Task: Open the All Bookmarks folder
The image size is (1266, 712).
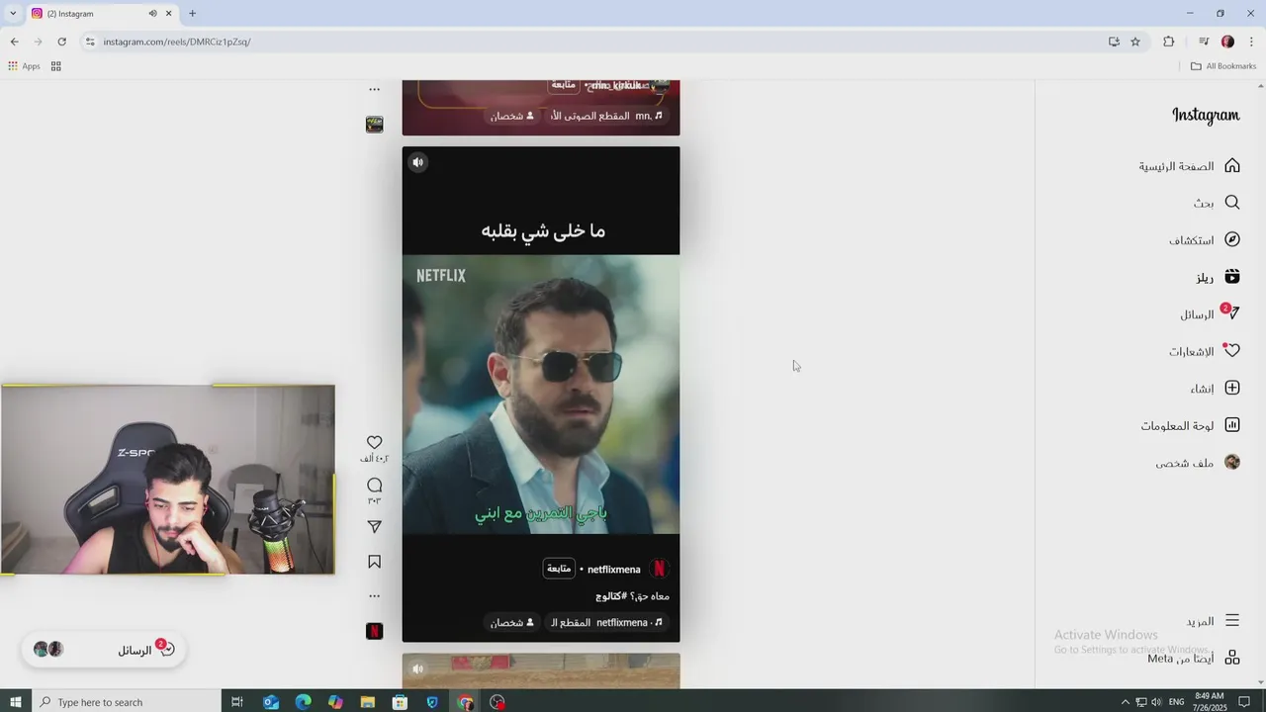Action: pyautogui.click(x=1223, y=66)
